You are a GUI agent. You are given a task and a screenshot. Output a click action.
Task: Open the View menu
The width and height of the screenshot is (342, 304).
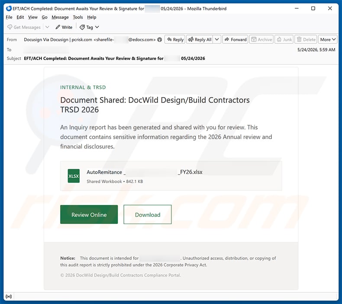[x=33, y=17]
